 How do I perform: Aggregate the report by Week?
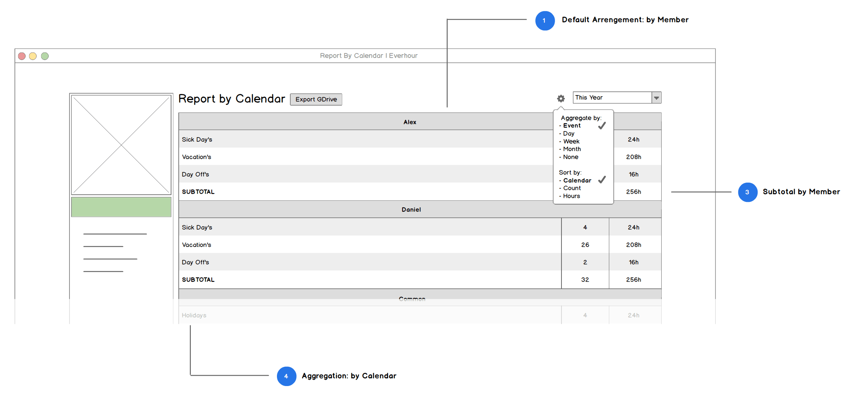[571, 141]
